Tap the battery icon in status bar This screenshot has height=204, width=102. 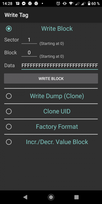pos(89,4)
